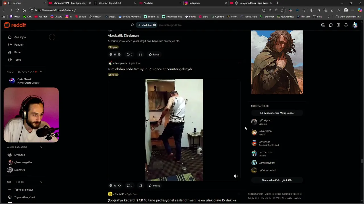The width and height of the screenshot is (364, 204).
Task: Give award to the u/mergencik post
Action: click(x=140, y=186)
